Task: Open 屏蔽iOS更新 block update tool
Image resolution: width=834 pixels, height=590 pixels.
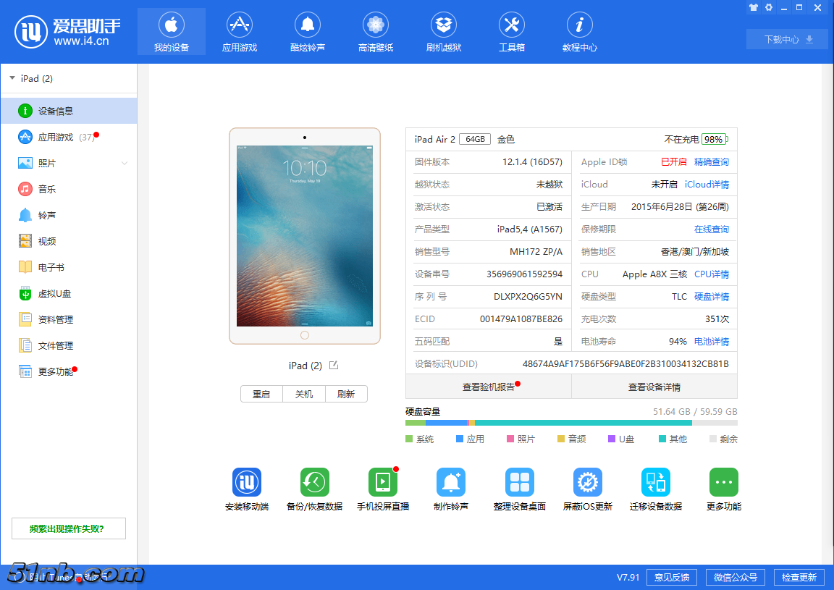Action: [x=588, y=482]
